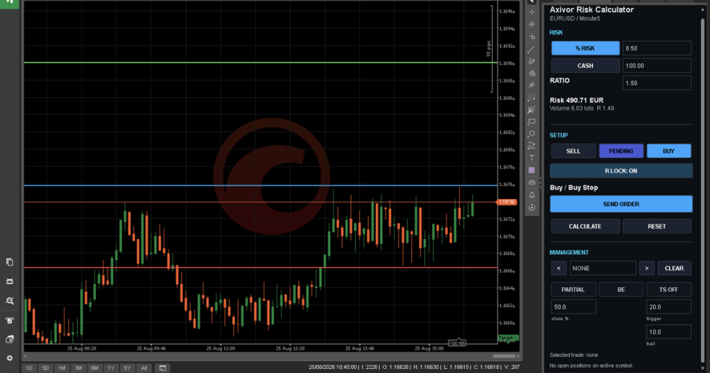This screenshot has height=373, width=710.
Task: Select the Fibonacci fan tool
Action: tap(532, 110)
